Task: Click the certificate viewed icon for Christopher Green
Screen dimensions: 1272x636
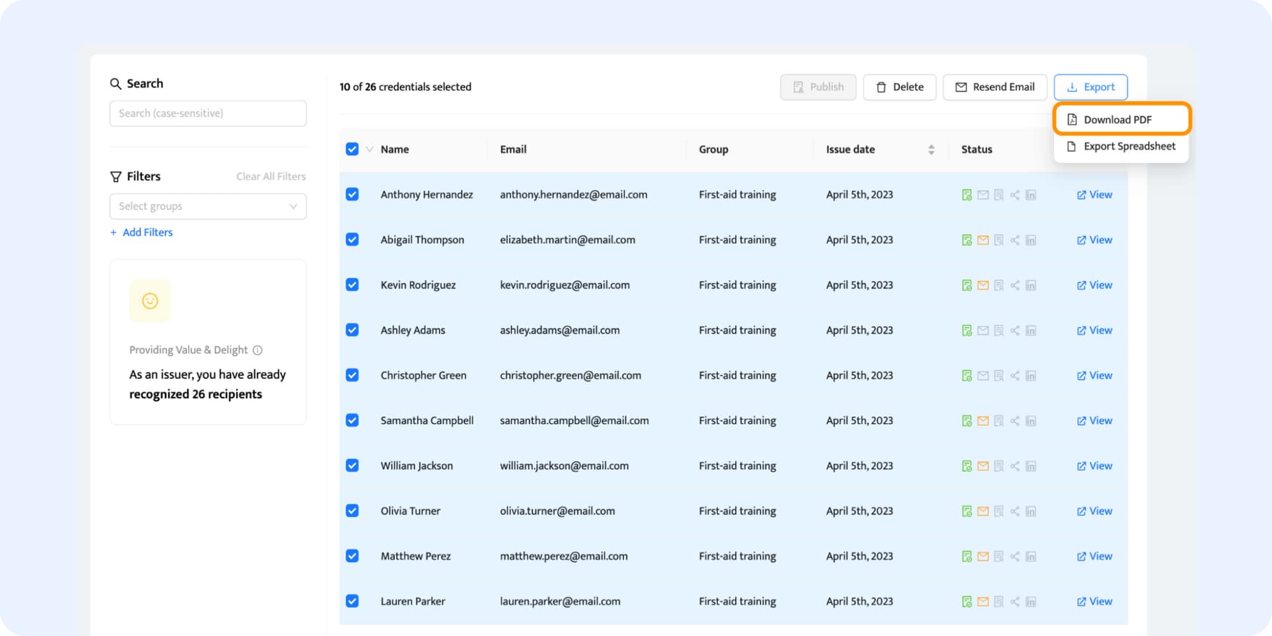Action: (x=999, y=376)
